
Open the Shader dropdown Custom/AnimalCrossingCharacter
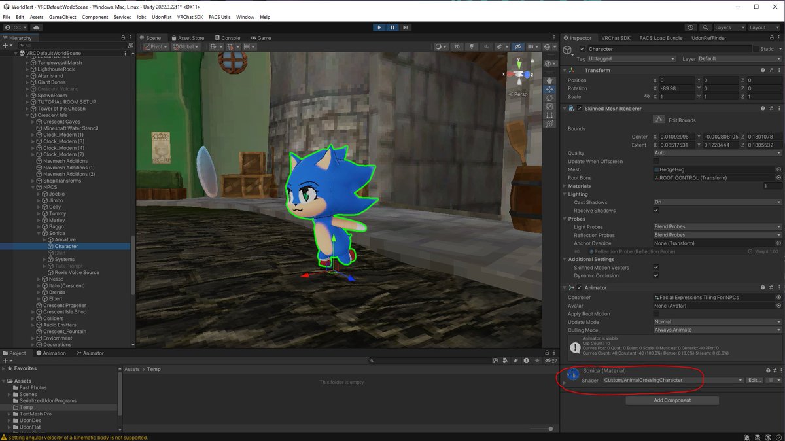673,380
